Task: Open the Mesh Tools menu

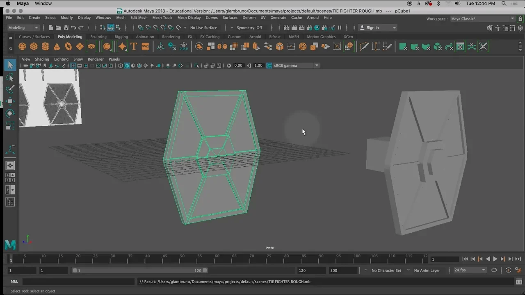Action: tap(162, 18)
